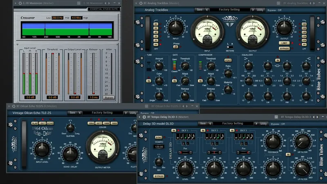Open settings gear of BT Tempo Delay DL3D-3
This screenshot has height=184, width=327.
pos(144,117)
